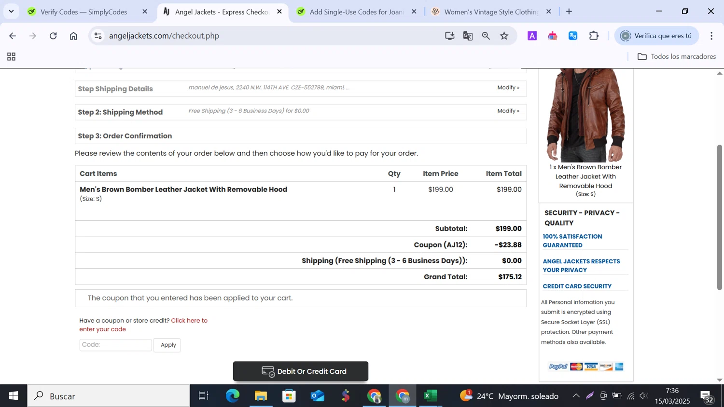Open Todos los marcadores folder
724x407 pixels.
tap(677, 57)
